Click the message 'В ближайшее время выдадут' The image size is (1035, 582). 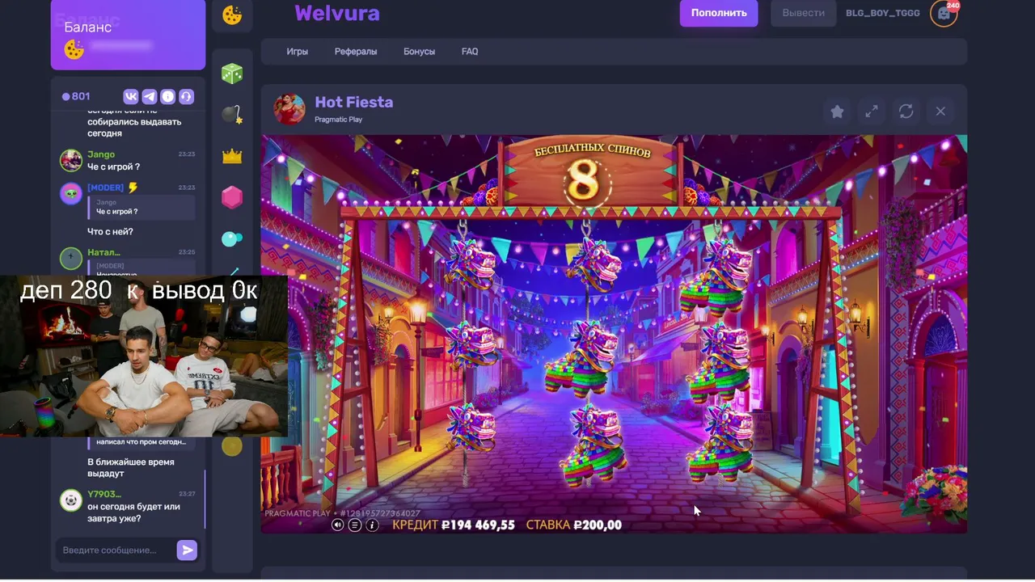click(130, 468)
